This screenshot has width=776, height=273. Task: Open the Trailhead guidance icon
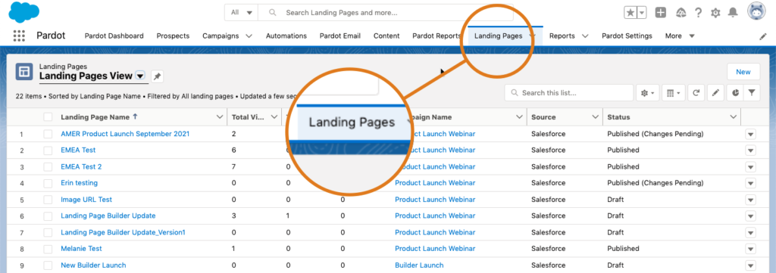point(681,13)
